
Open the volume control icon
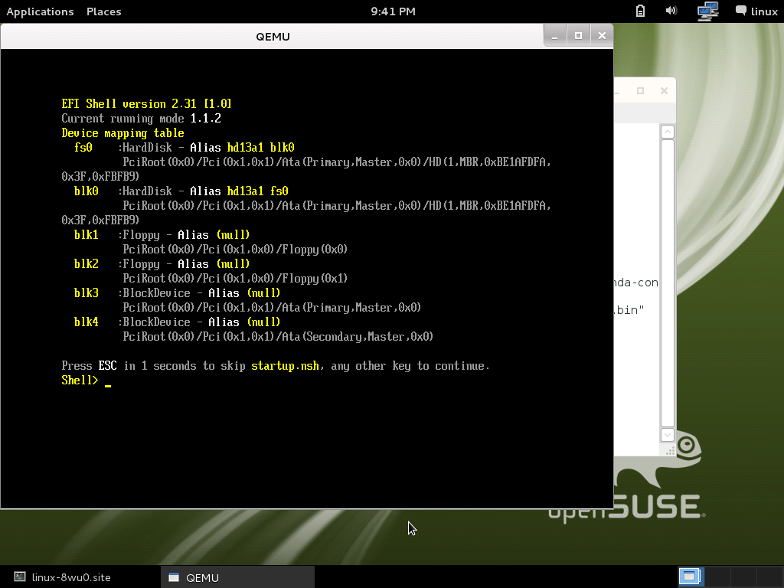(671, 11)
